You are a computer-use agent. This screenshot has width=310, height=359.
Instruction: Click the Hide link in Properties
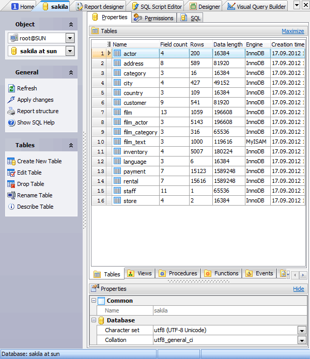click(x=299, y=289)
